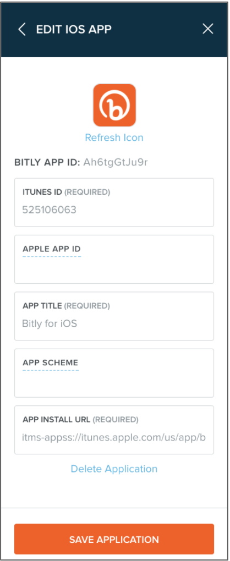Click the APP TITLE field label
Image resolution: width=230 pixels, height=561 pixels.
point(42,306)
